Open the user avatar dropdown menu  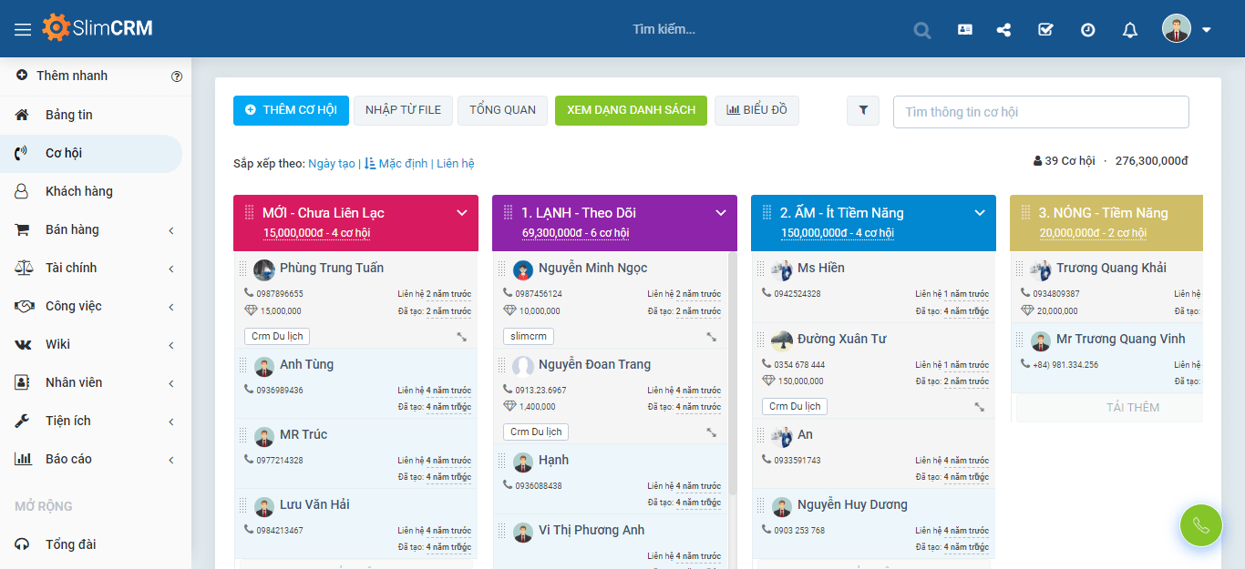point(1177,28)
